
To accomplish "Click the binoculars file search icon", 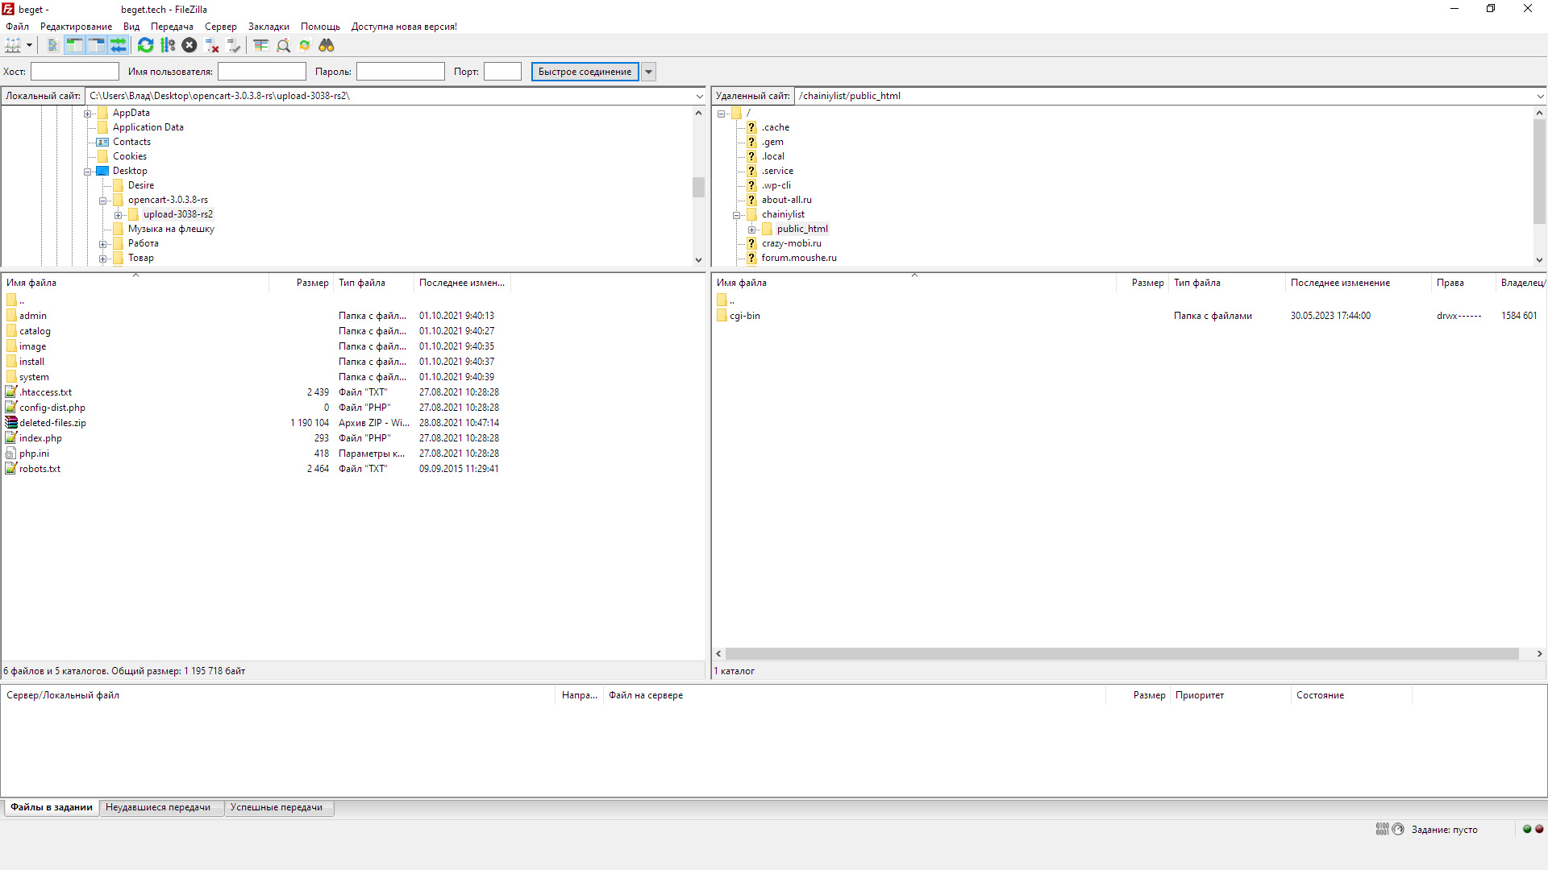I will [x=327, y=46].
